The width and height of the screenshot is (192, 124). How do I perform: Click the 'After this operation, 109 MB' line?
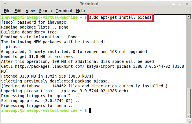[x=78, y=62]
